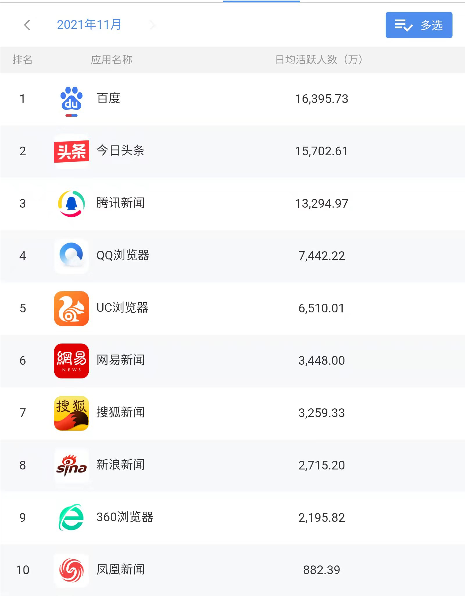The width and height of the screenshot is (465, 596).
Task: Select the 360浏览器 green icon
Action: click(71, 518)
